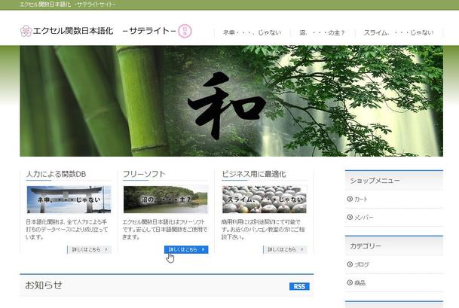Open the 商品 category link
The width and height of the screenshot is (459, 308).
tap(360, 283)
